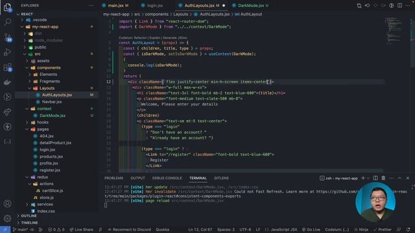Maximize the panel with chevron up
Screen dimensions: 415x233
point(399,178)
